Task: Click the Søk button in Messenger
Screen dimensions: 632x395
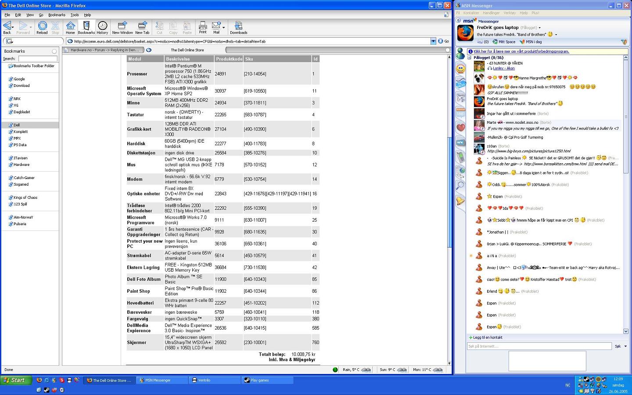Action: click(x=618, y=346)
